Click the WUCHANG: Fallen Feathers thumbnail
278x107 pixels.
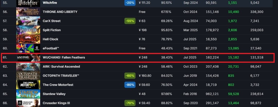pos(28,57)
